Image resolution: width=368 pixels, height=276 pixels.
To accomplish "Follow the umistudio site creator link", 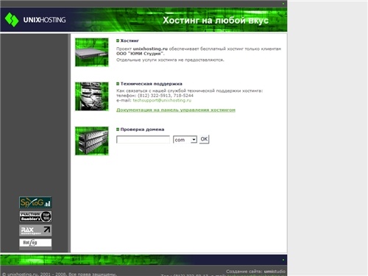I will coord(275,272).
